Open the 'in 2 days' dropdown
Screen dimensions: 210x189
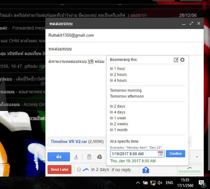[x=100, y=170]
